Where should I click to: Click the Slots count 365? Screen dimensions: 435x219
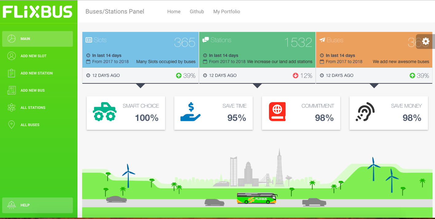coord(185,42)
